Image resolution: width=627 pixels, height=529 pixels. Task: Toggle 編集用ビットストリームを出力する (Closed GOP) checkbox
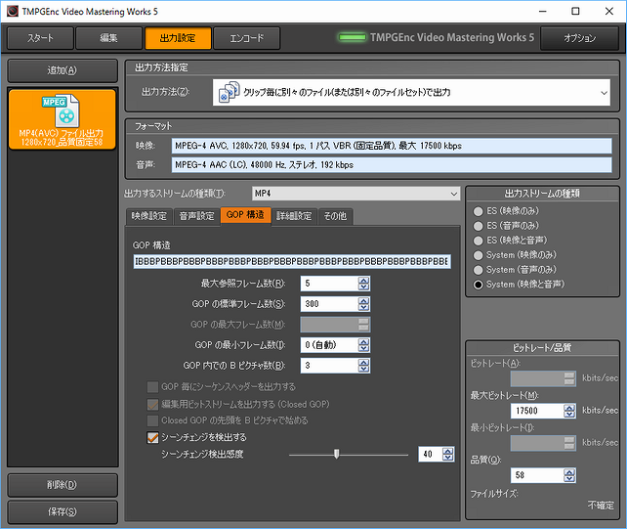click(x=152, y=404)
